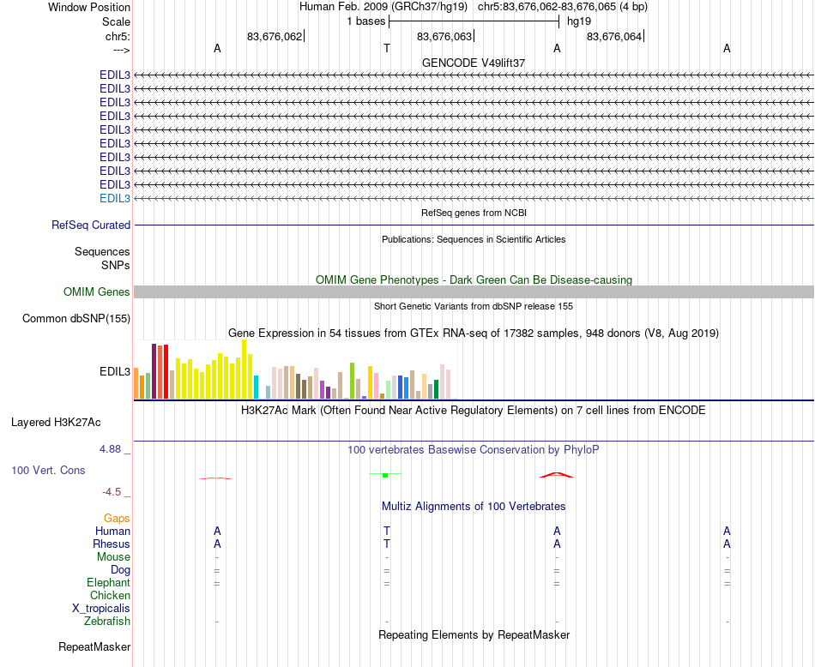Click the OMIM Genes label
This screenshot has width=815, height=667.
click(96, 292)
